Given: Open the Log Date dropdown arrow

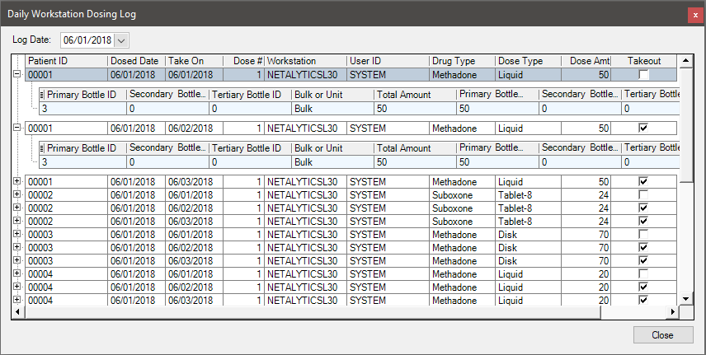Looking at the screenshot, I should (121, 40).
